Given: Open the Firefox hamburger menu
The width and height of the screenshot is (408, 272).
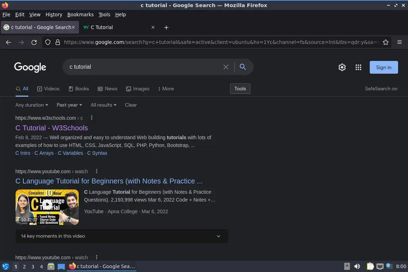Looking at the screenshot, I should (399, 42).
